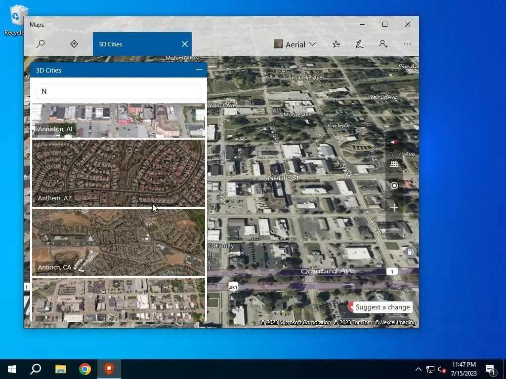Click the Quintard Ave map label
The height and width of the screenshot is (379, 506).
(327, 271)
